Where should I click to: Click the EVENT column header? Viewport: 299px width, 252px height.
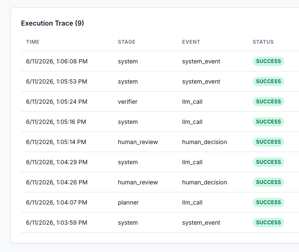(191, 42)
